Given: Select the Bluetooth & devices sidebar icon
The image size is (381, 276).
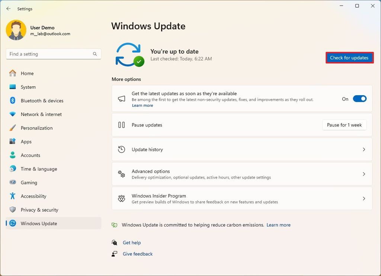Looking at the screenshot, I should pyautogui.click(x=12, y=100).
